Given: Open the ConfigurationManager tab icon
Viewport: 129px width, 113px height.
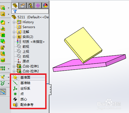Looking at the screenshot, I should (x=30, y=5).
